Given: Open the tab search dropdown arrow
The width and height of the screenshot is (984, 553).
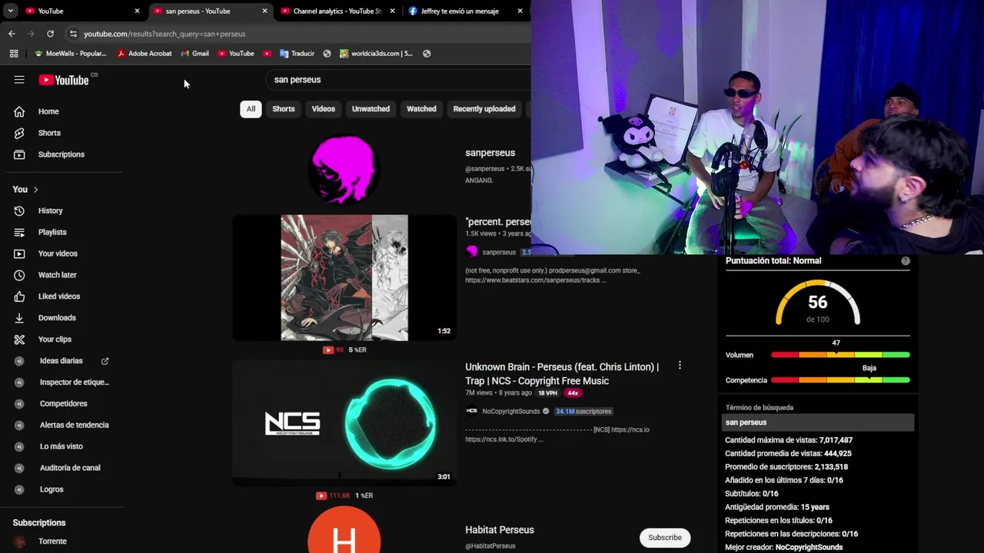Looking at the screenshot, I should tap(10, 11).
